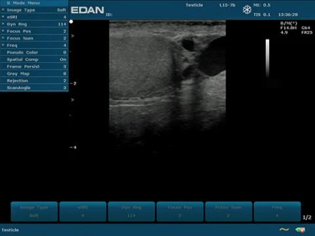Image resolution: width=315 pixels, height=236 pixels.
Task: Click the lower focus position arrow marker
Action: 72,100
